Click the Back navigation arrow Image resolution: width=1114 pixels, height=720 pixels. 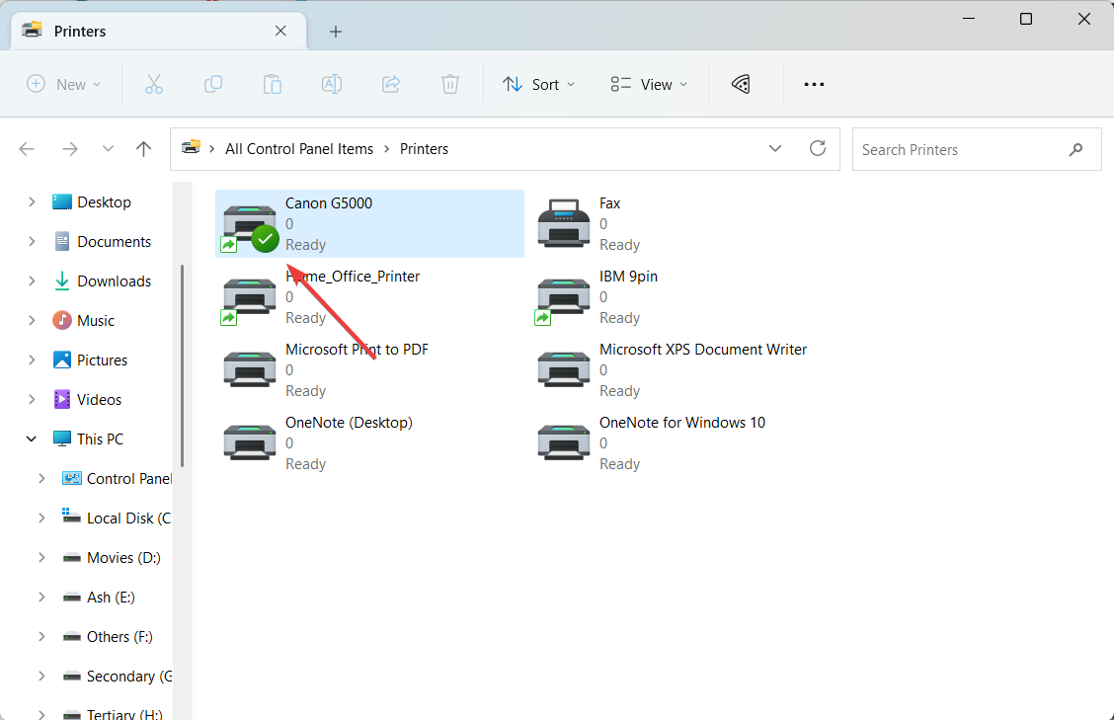27,148
